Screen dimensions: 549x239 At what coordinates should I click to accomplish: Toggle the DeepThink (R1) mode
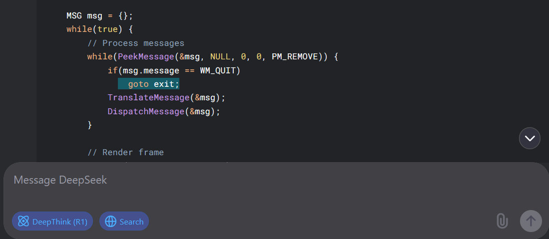(x=52, y=221)
